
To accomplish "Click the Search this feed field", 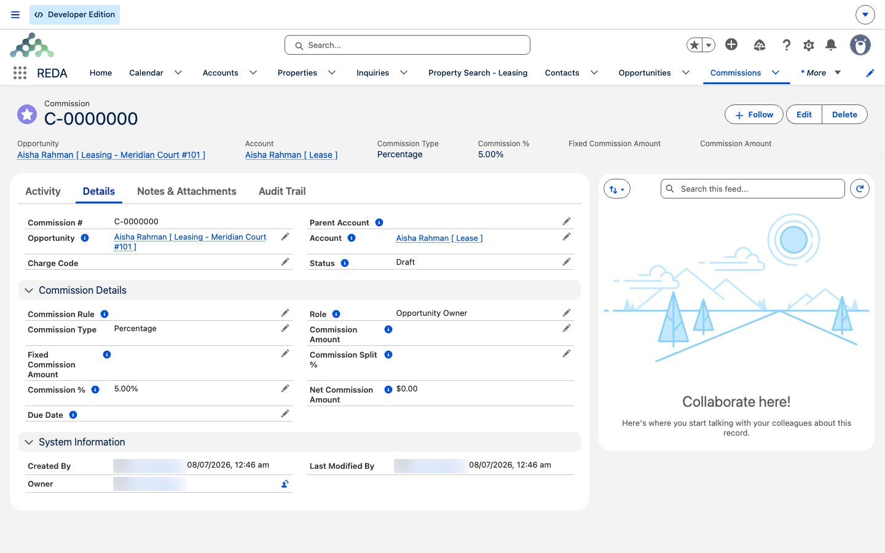I will [753, 189].
